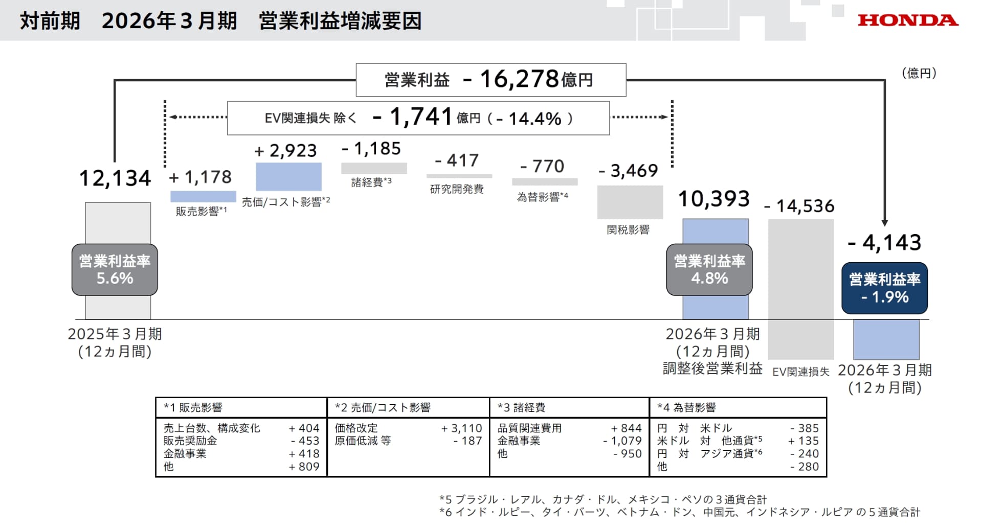Click the -950 table value

(627, 454)
